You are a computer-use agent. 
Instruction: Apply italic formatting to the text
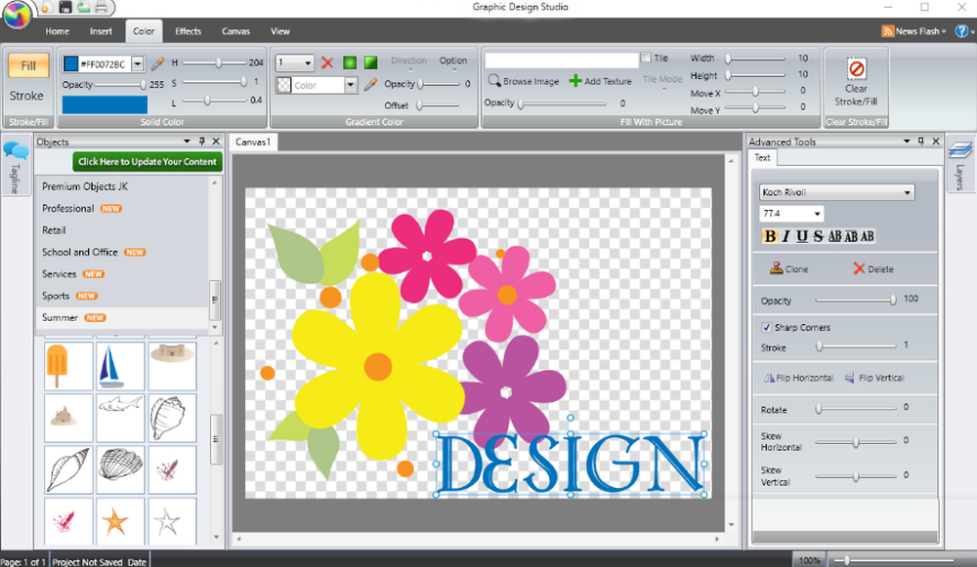tap(786, 236)
